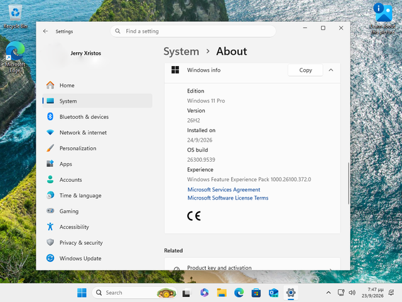Open Microsoft Edge from taskbar

[x=239, y=293]
